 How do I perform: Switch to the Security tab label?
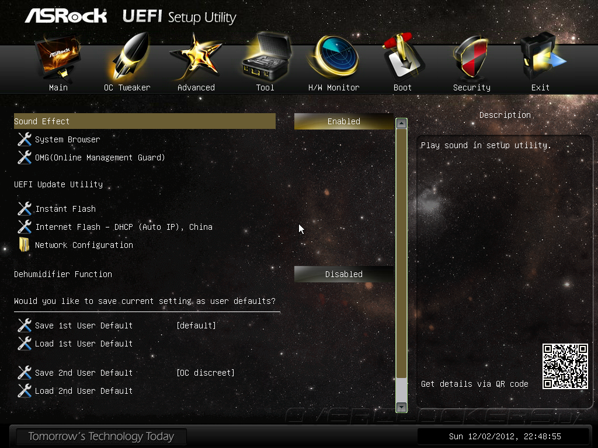[472, 87]
